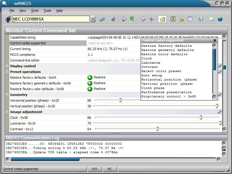
Task: Open the Help menu
Action: pos(59,11)
